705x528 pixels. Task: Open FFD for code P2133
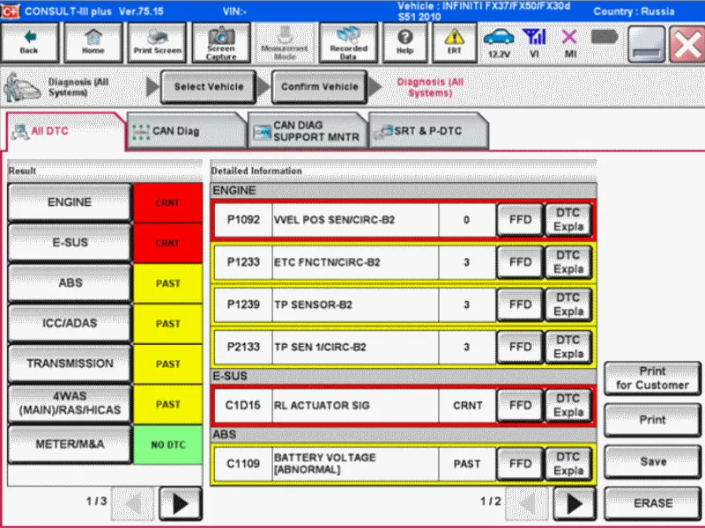520,347
